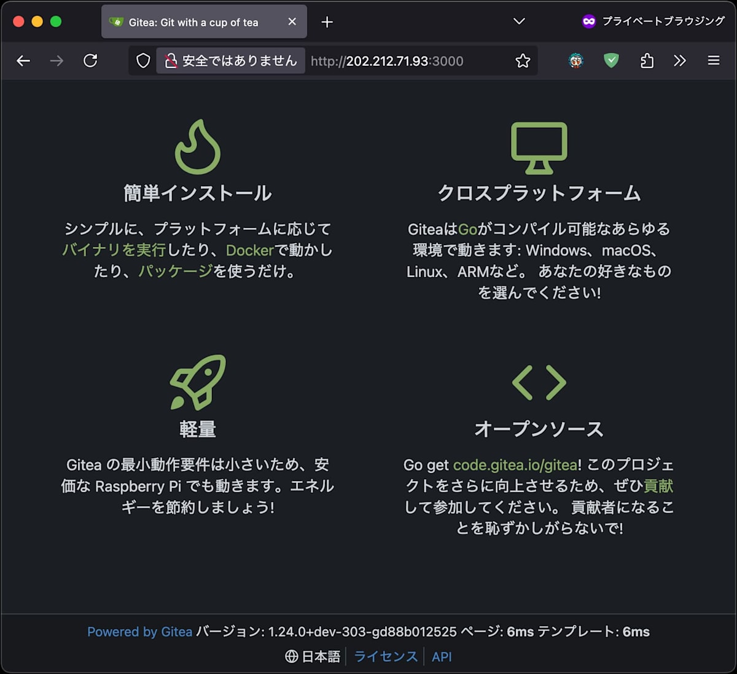
Task: Click the macOS green fullscreen window button
Action: (x=56, y=22)
